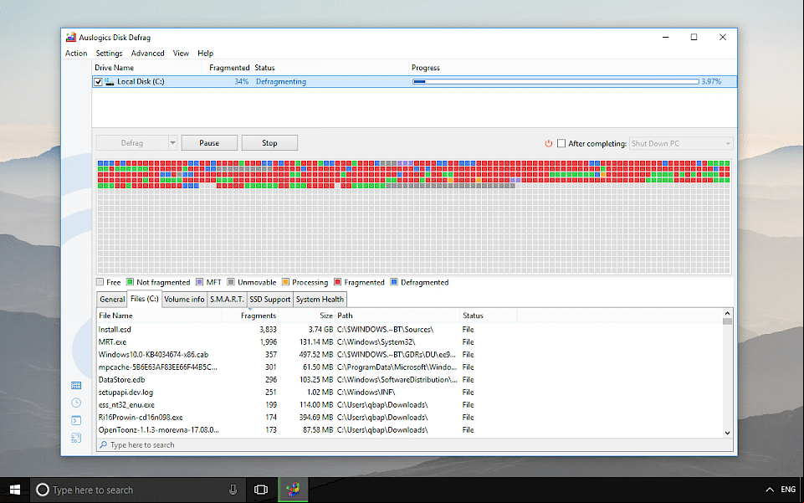
Task: Enable the After completing checkbox
Action: tap(561, 144)
